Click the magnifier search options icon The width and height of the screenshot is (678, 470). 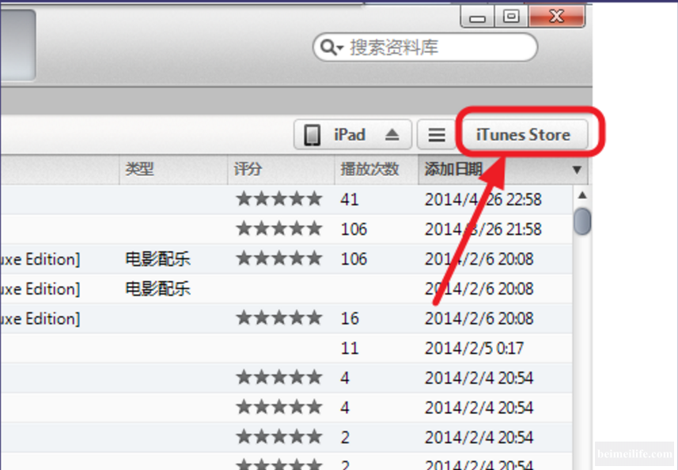(330, 48)
